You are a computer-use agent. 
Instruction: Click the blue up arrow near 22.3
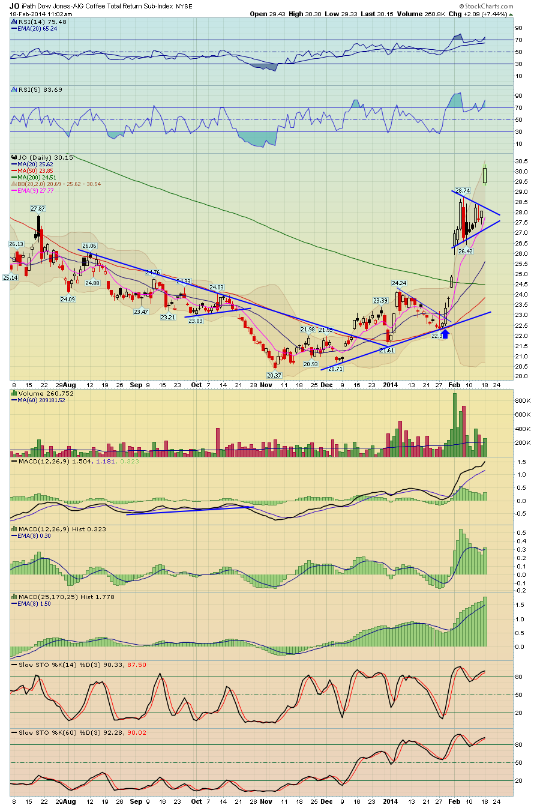point(445,334)
